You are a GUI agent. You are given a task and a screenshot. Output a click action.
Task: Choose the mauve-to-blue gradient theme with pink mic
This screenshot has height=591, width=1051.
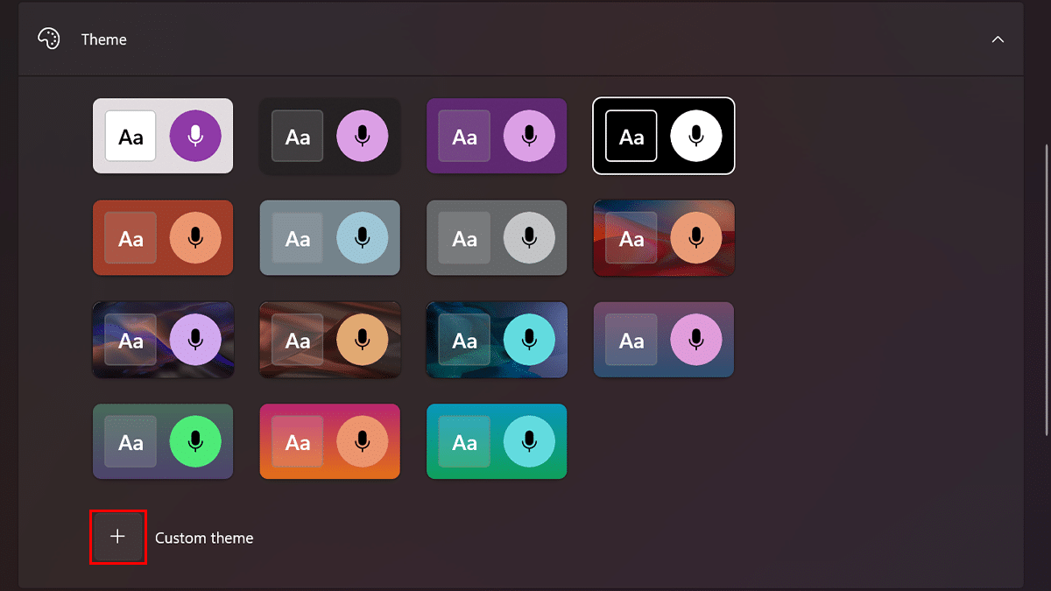coord(664,340)
